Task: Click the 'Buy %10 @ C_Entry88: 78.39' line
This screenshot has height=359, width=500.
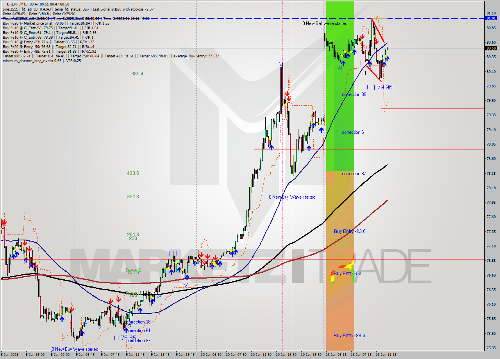Action: tap(48, 37)
